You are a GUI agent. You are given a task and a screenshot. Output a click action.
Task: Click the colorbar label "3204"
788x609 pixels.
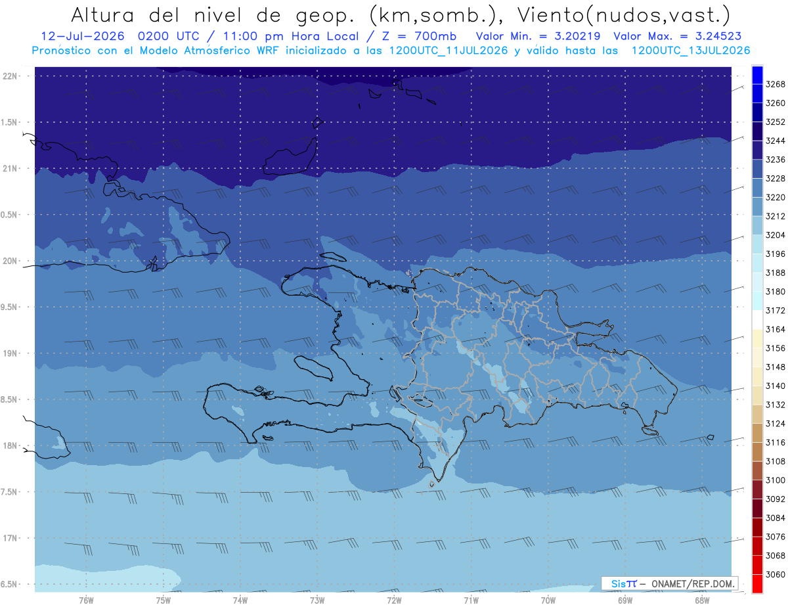pos(776,235)
